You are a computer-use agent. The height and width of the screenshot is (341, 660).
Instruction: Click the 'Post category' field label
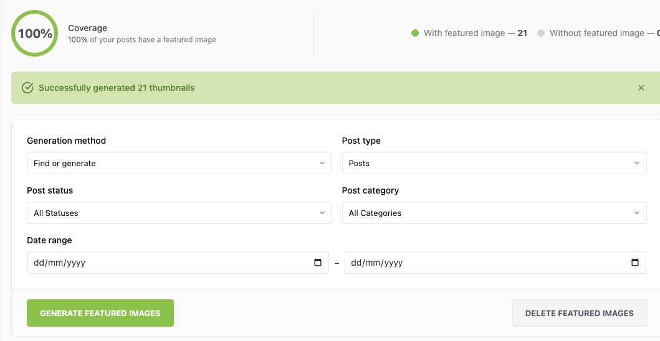(370, 190)
